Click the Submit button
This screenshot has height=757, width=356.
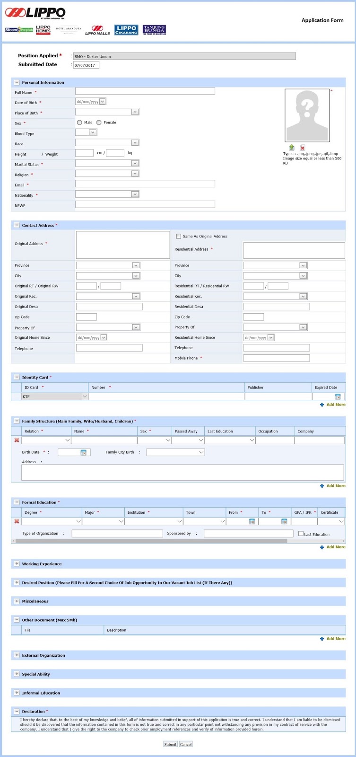(170, 744)
